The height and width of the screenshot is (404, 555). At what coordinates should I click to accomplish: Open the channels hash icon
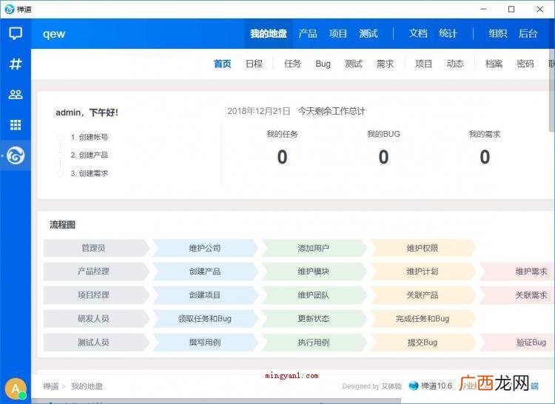pos(16,64)
